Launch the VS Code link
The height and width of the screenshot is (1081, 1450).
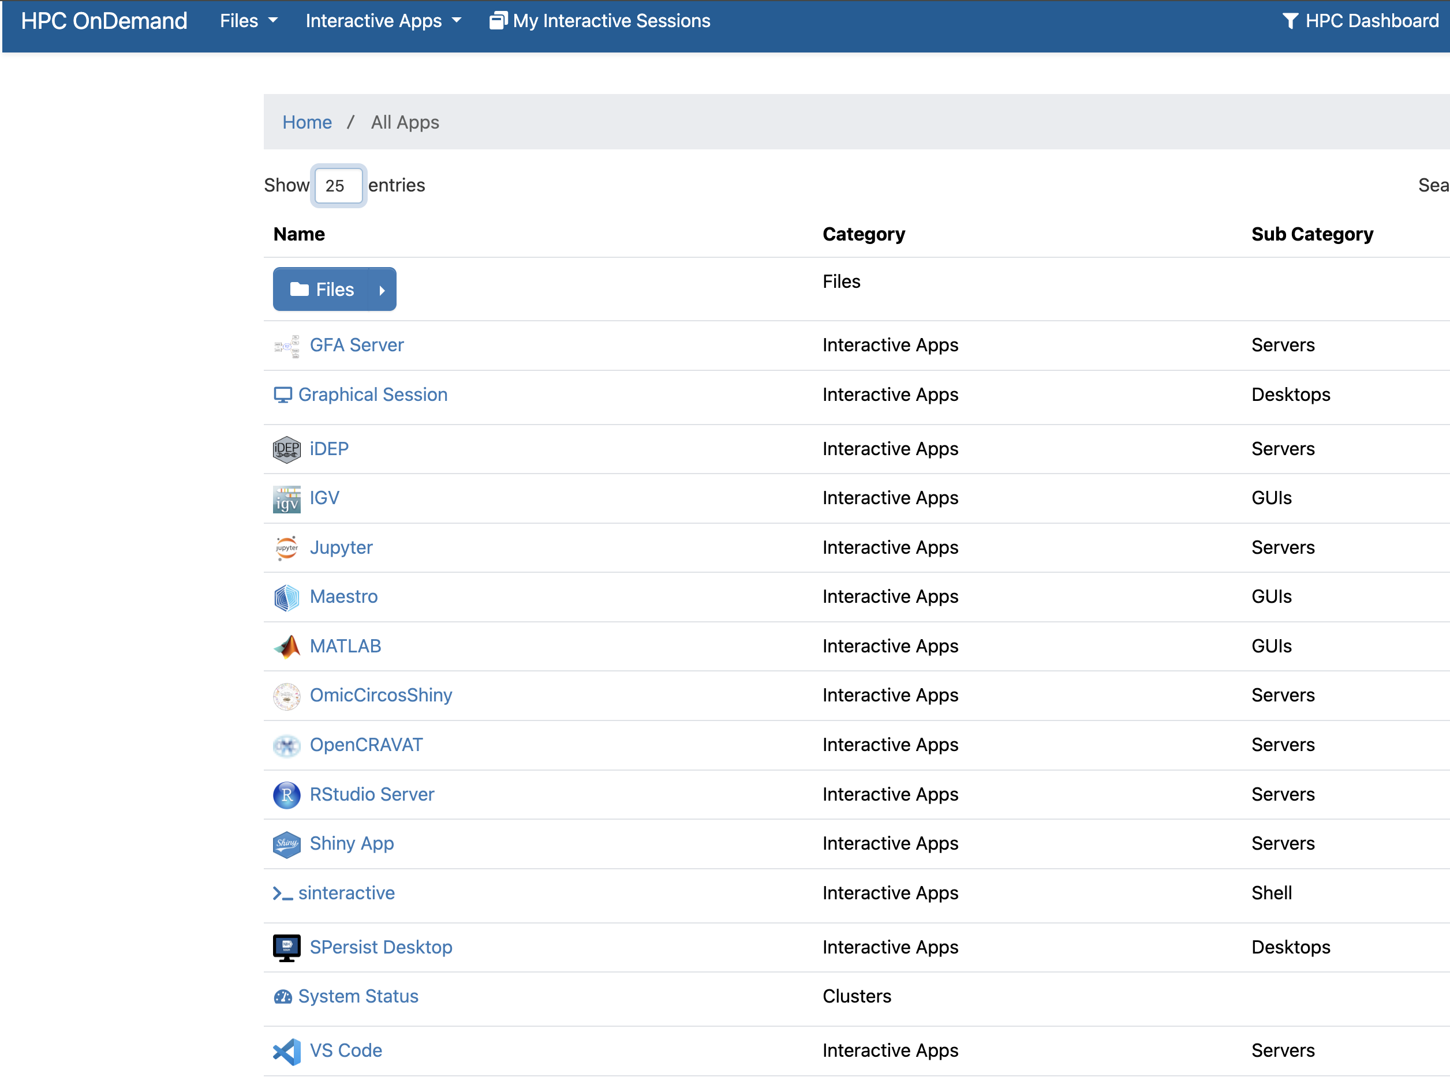click(x=346, y=1052)
